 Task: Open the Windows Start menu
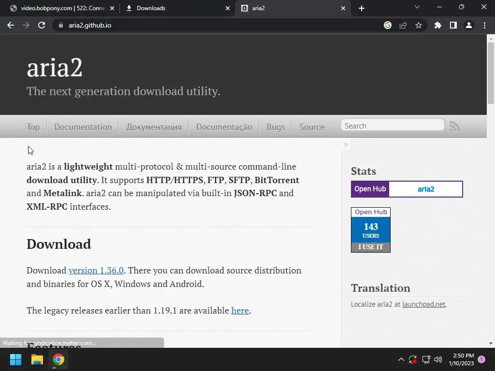pyautogui.click(x=15, y=359)
